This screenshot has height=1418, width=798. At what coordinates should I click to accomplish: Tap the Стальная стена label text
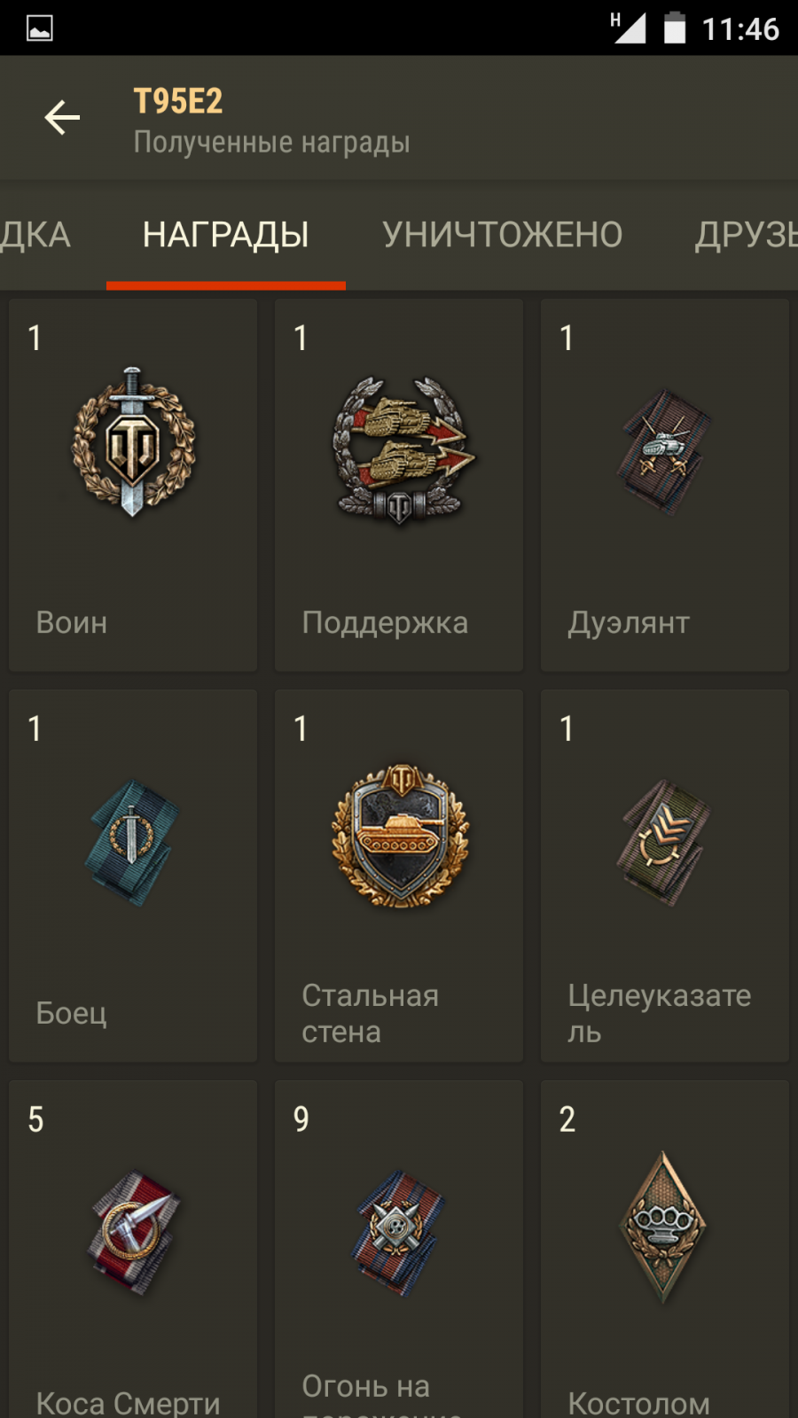tap(371, 1014)
